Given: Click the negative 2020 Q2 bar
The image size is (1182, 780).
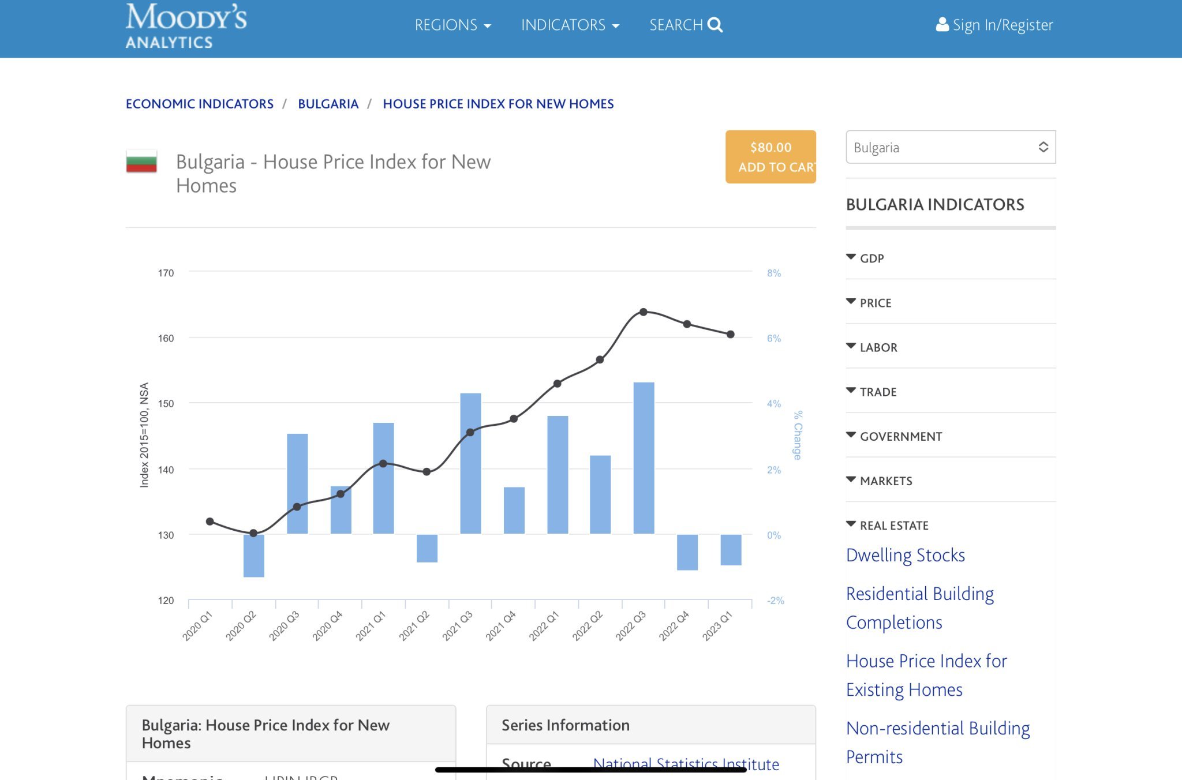Looking at the screenshot, I should [253, 557].
